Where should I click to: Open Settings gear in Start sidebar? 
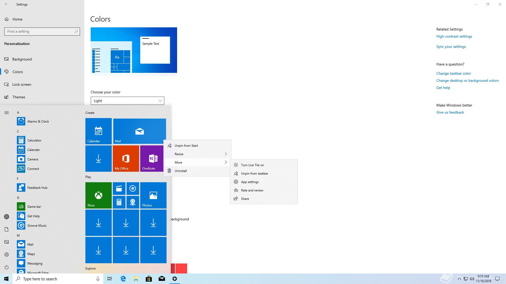(x=7, y=255)
